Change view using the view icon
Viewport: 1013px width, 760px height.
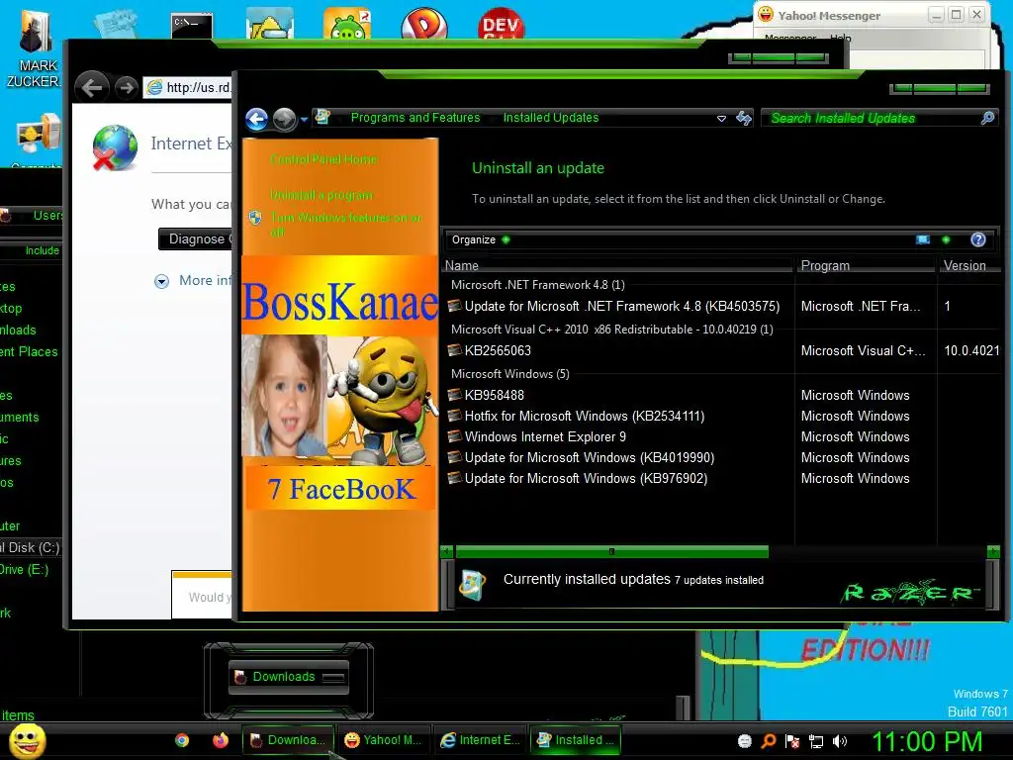[x=923, y=239]
